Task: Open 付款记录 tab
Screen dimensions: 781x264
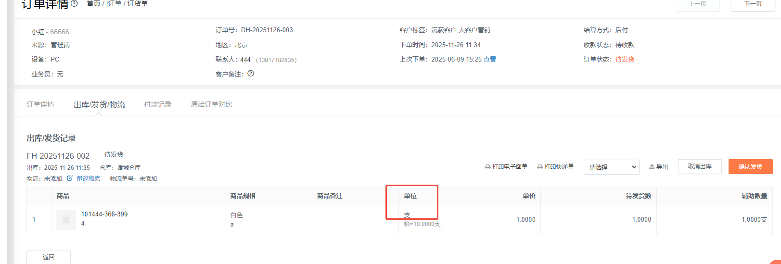Action: point(158,104)
